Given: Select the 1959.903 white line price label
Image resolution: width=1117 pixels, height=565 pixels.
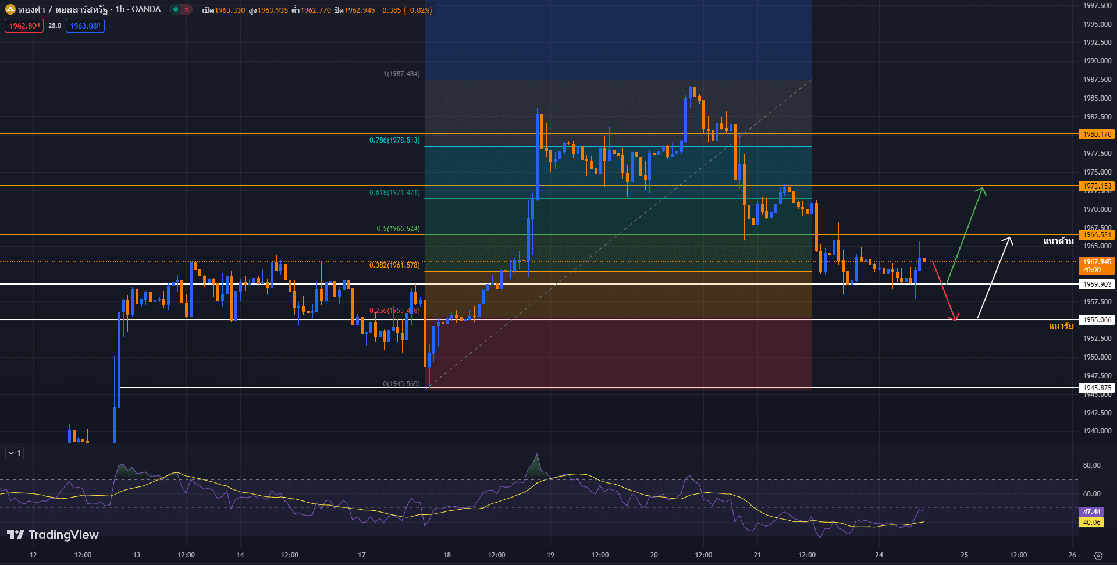Looking at the screenshot, I should tap(1097, 285).
